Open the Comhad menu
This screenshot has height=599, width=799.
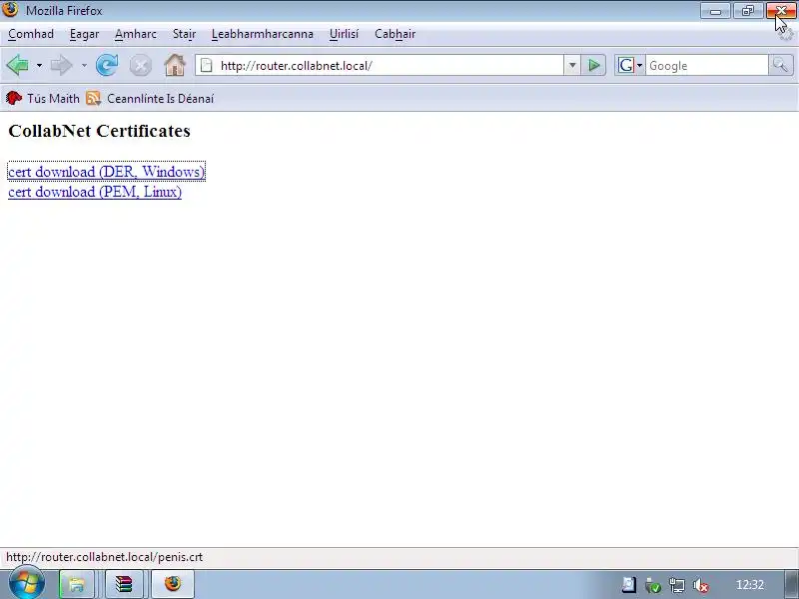pos(31,34)
